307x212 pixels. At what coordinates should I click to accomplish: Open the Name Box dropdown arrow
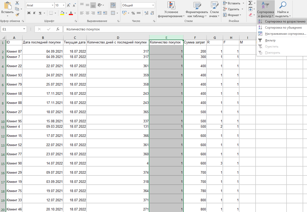click(24, 29)
